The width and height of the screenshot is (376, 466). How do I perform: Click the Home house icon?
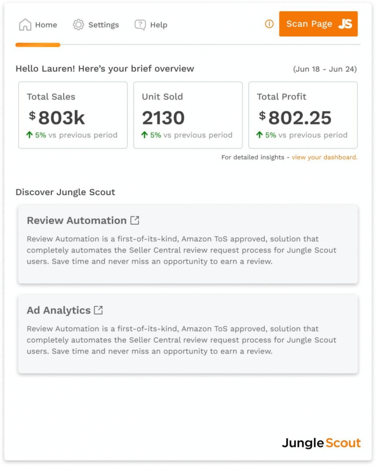coord(25,25)
